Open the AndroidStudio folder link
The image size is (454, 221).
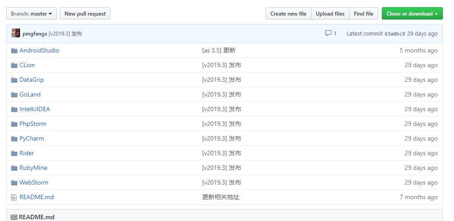coord(39,51)
